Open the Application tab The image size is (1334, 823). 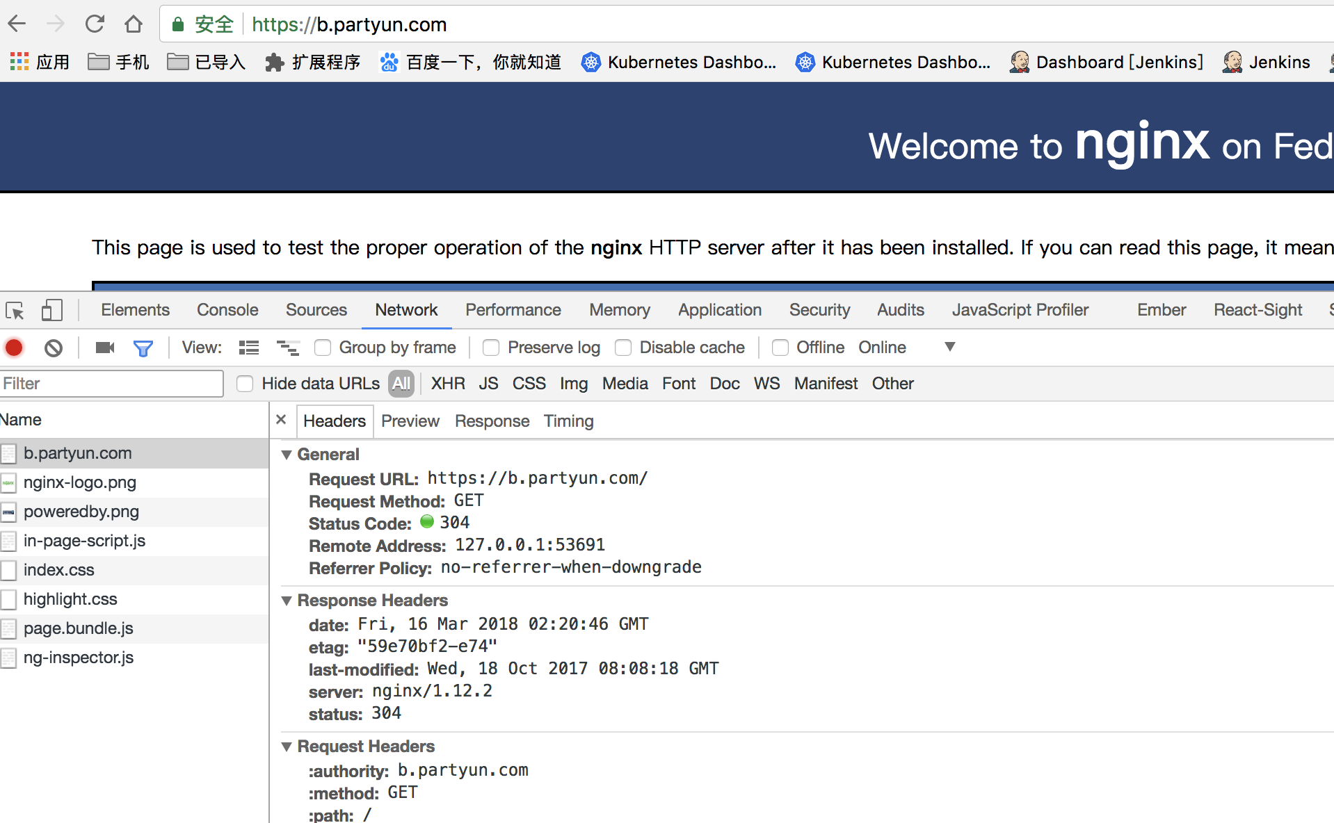point(720,310)
